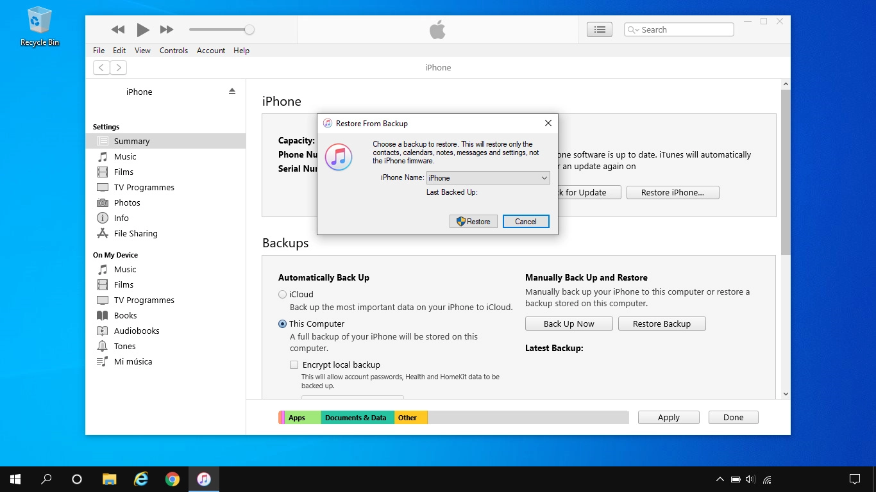Select This Computer radio button
Viewport: 876px width, 492px height.
tap(282, 324)
